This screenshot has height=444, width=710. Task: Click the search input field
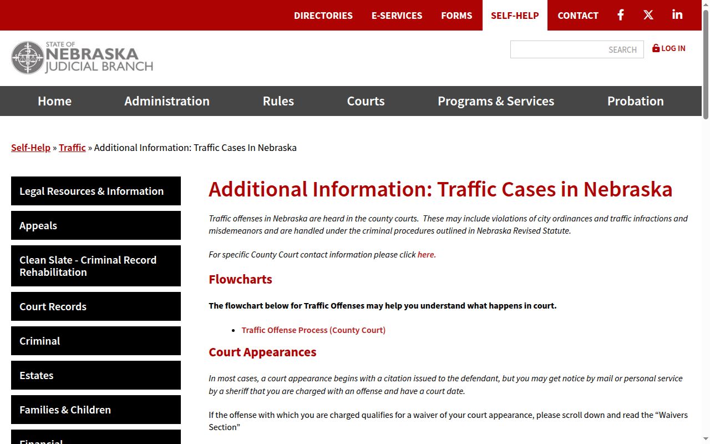point(577,49)
